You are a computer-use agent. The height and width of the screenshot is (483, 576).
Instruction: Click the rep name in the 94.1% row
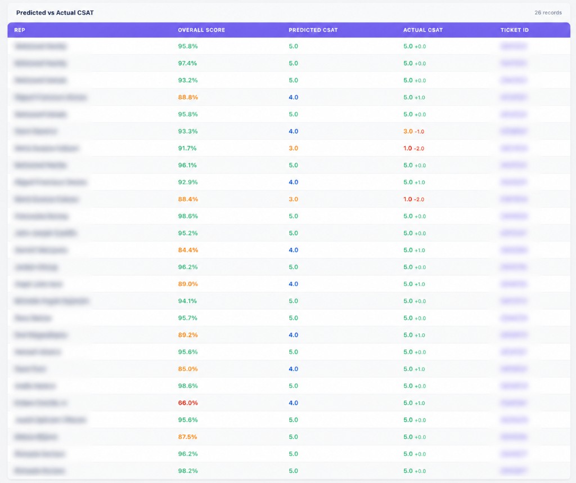click(x=51, y=301)
